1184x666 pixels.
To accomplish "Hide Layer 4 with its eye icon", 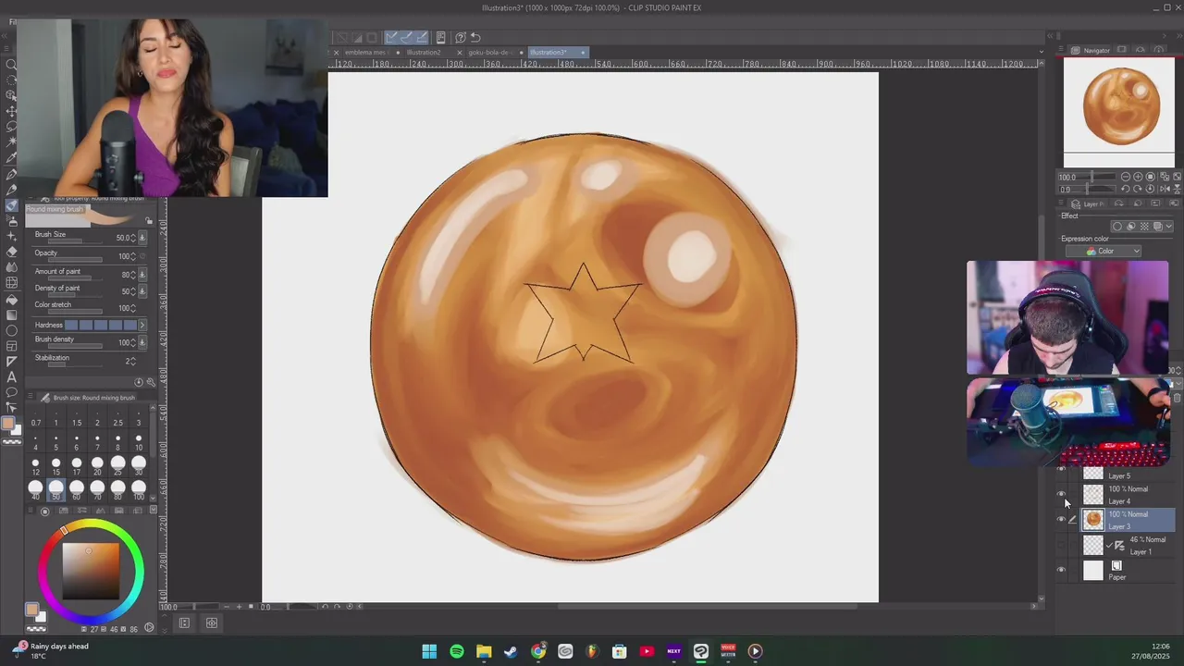I will coord(1061,495).
